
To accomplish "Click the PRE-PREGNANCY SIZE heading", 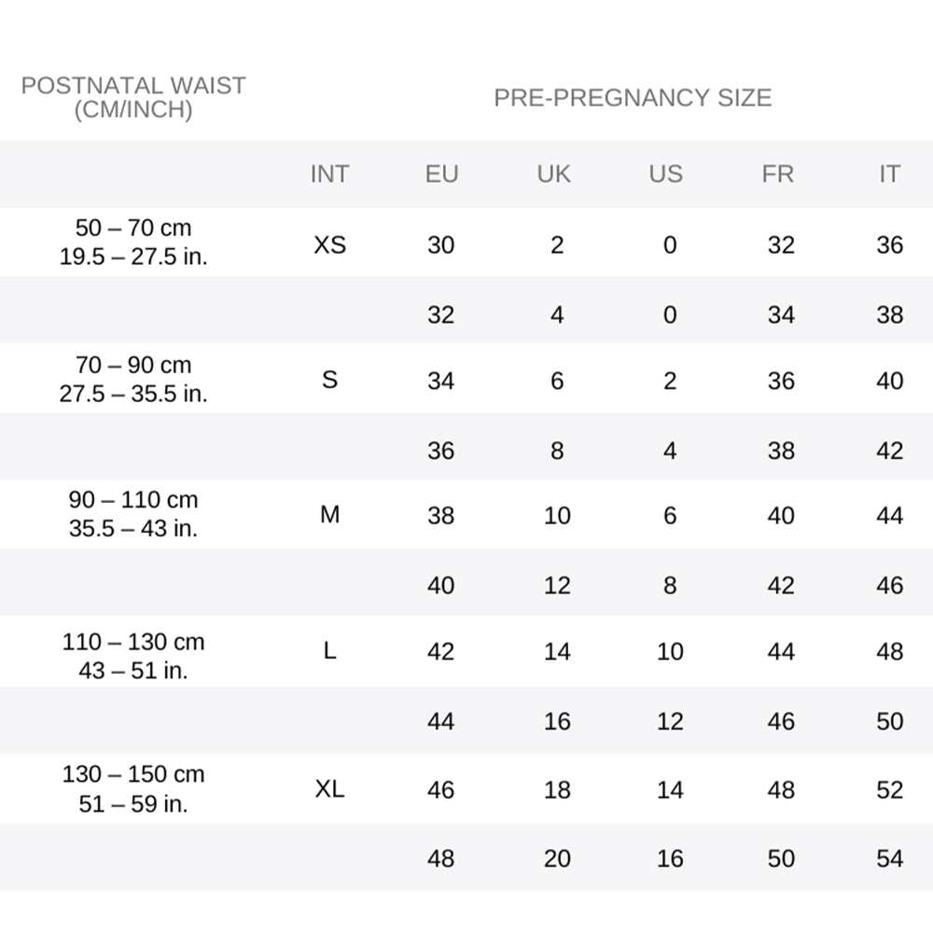I will point(633,98).
